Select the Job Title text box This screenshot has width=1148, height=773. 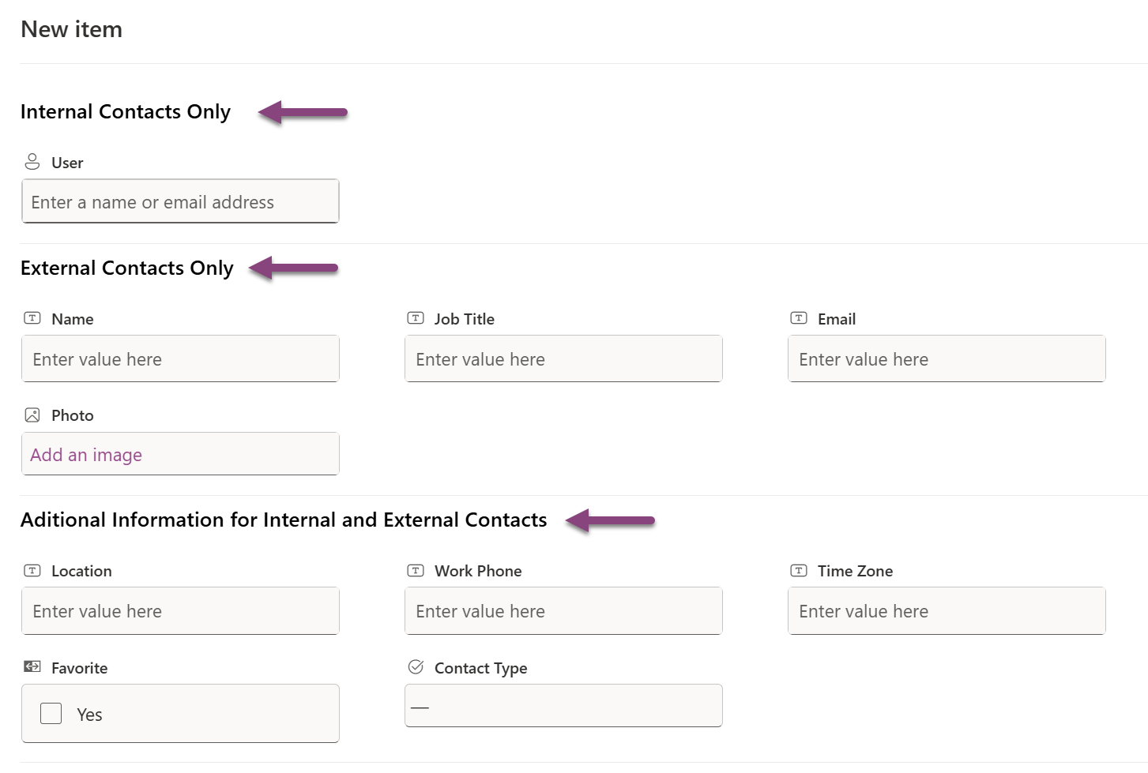(563, 359)
